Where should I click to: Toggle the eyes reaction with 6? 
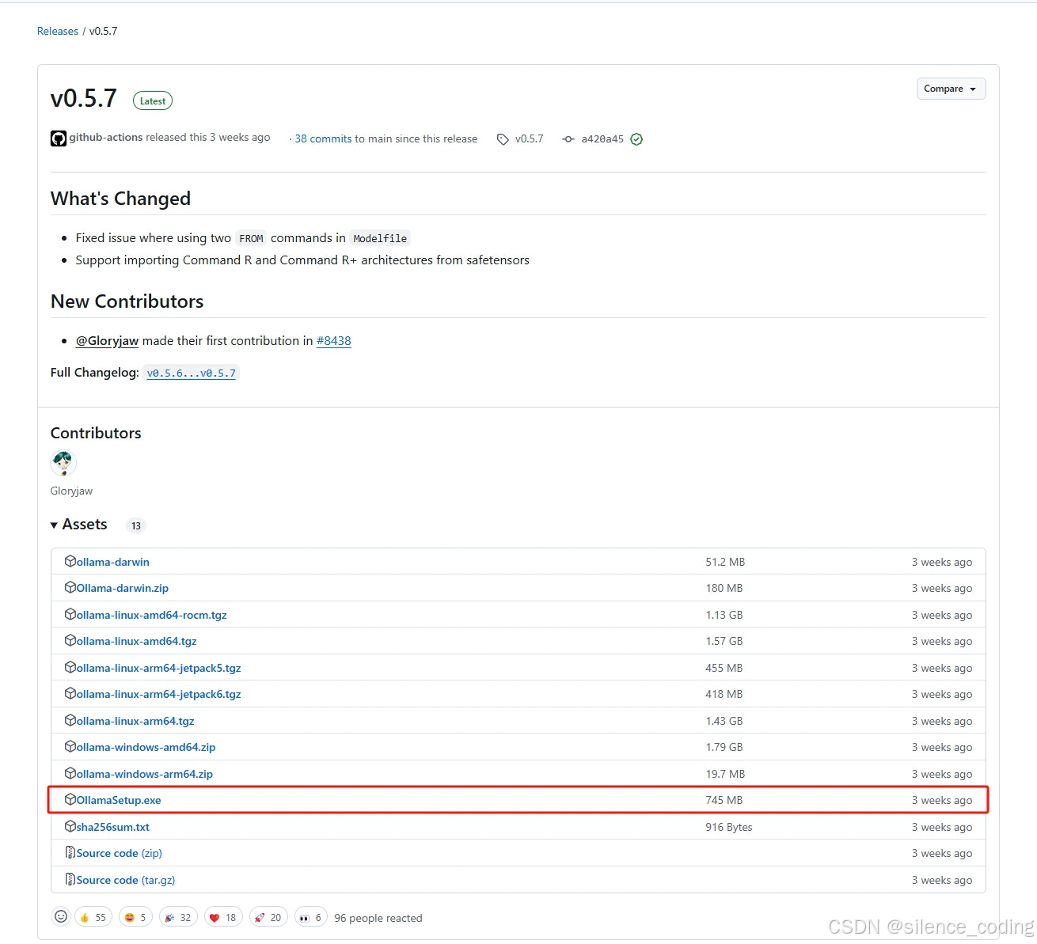click(311, 917)
